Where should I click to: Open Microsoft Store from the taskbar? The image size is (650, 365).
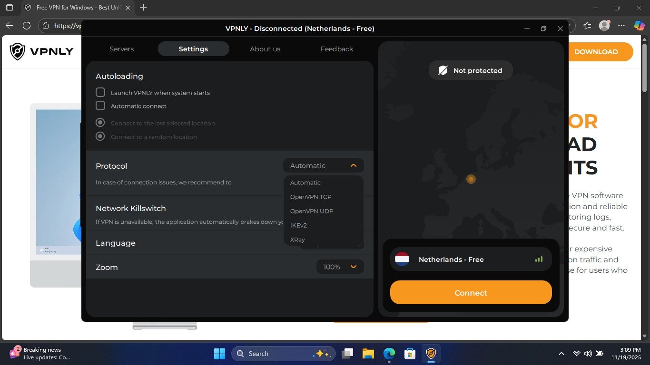pos(410,354)
